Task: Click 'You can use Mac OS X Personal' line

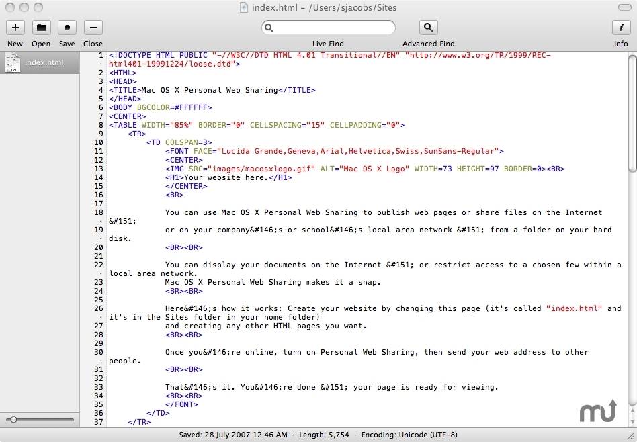Action: coord(384,212)
